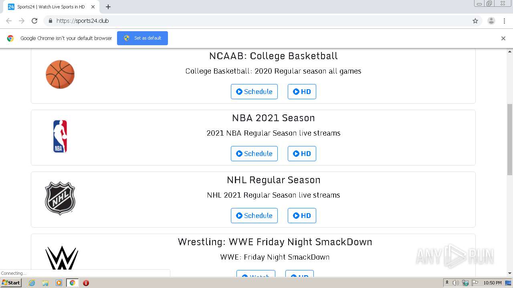Open the red Opera icon on taskbar
This screenshot has width=513, height=288.
coord(86,283)
